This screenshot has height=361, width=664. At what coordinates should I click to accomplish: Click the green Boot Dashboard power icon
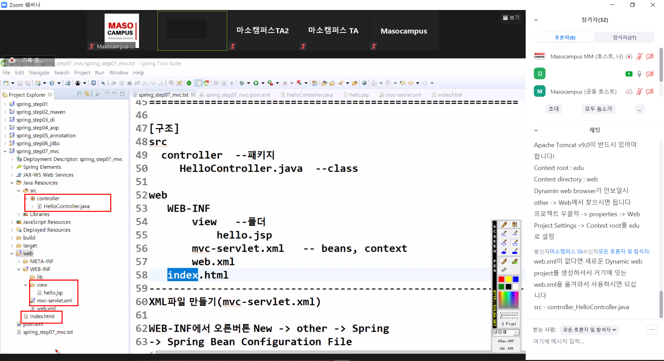tap(189, 83)
